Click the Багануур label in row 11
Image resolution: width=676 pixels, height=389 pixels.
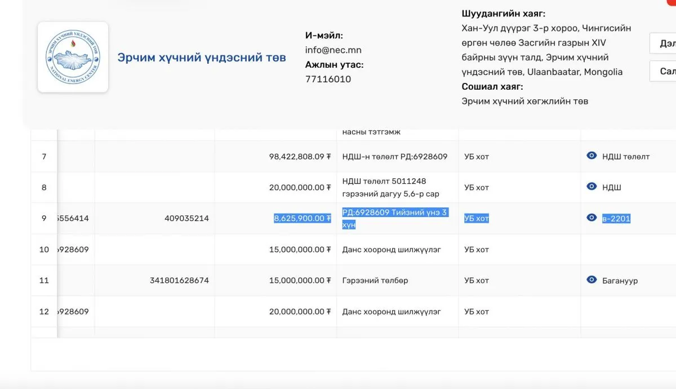[x=620, y=281]
